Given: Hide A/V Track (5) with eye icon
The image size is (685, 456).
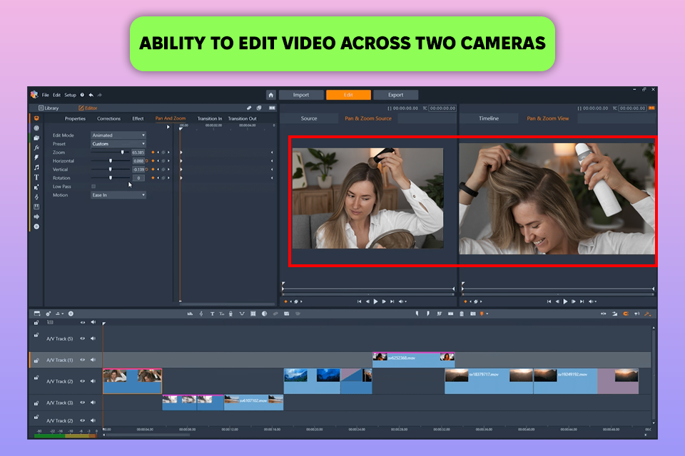Looking at the screenshot, I should point(82,339).
